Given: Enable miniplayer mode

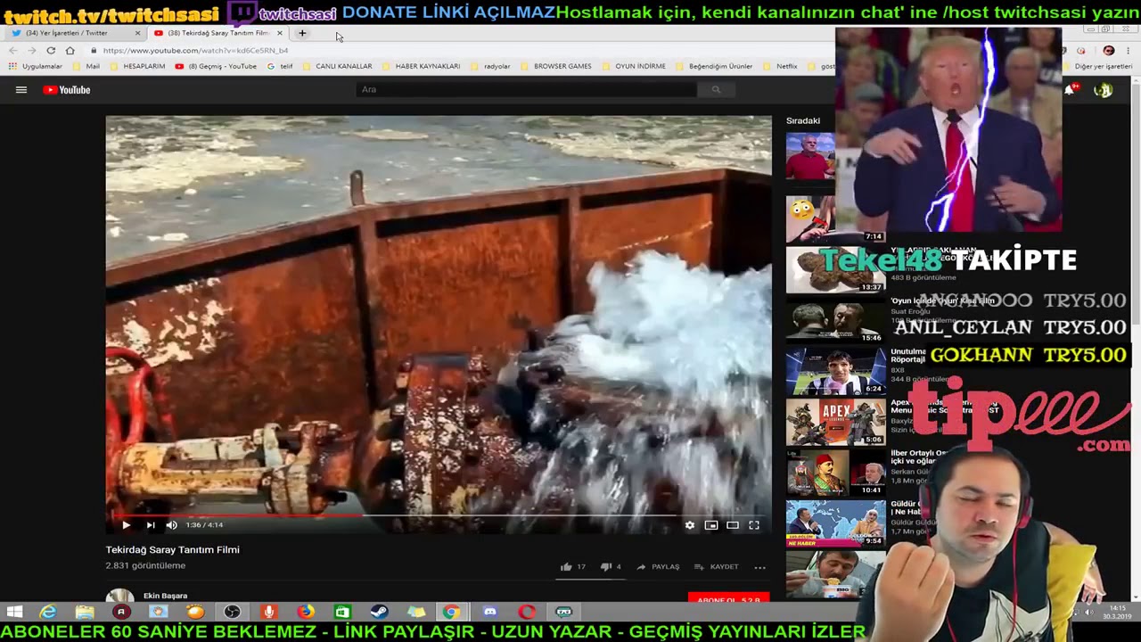Looking at the screenshot, I should click(x=710, y=525).
